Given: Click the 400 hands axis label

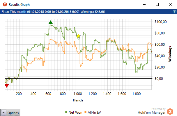Looking at the screenshot, I should (x=33, y=94).
